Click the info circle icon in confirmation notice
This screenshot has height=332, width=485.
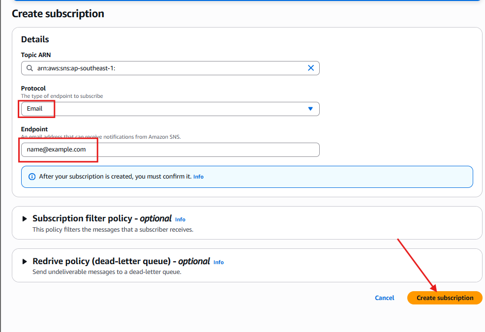[x=32, y=177]
